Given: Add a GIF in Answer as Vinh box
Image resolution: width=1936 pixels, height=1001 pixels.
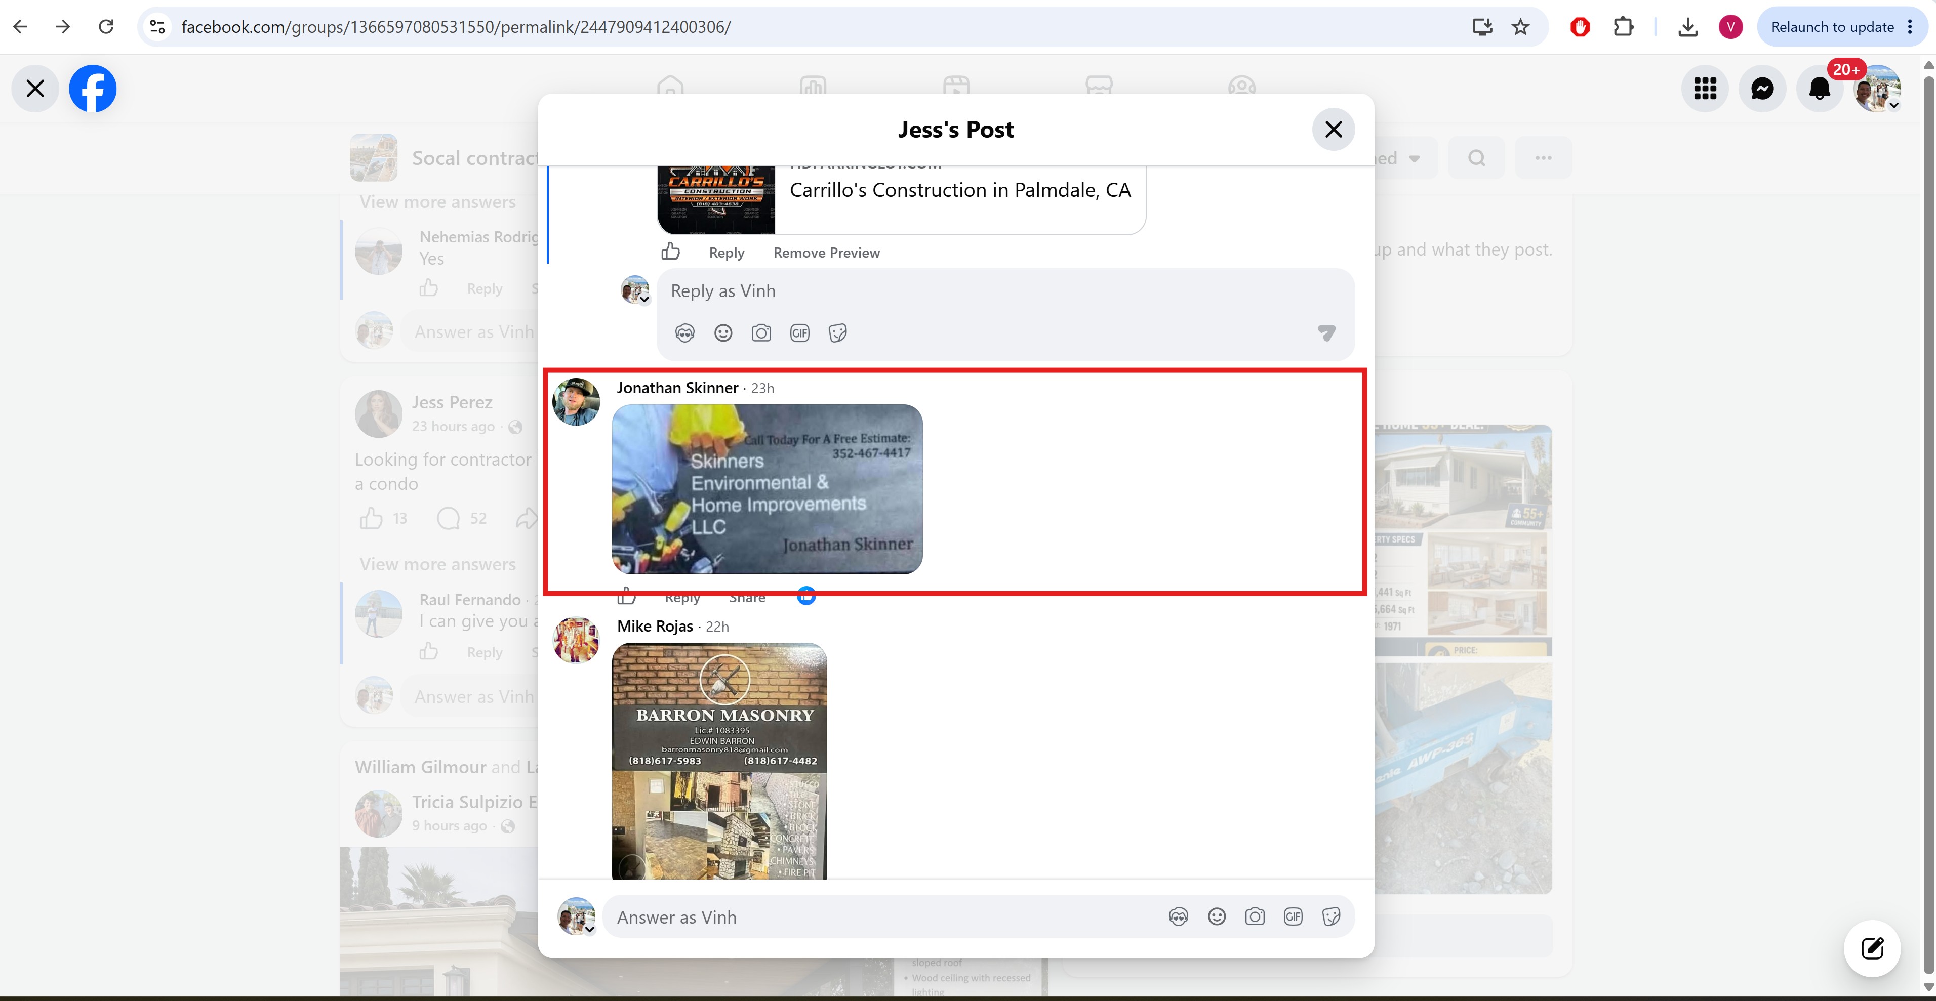Looking at the screenshot, I should [x=1293, y=917].
